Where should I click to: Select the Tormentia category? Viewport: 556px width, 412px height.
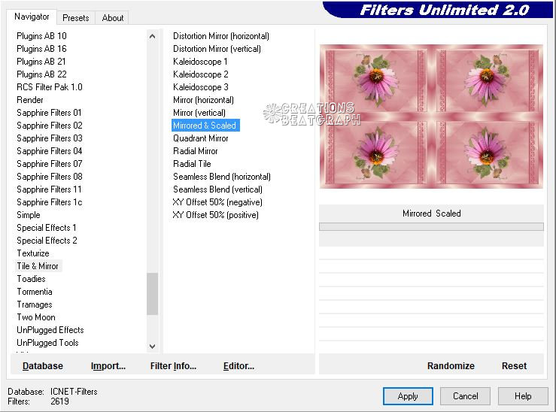click(35, 292)
